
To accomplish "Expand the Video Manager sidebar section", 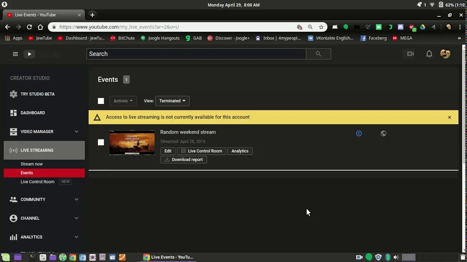I will (x=76, y=132).
